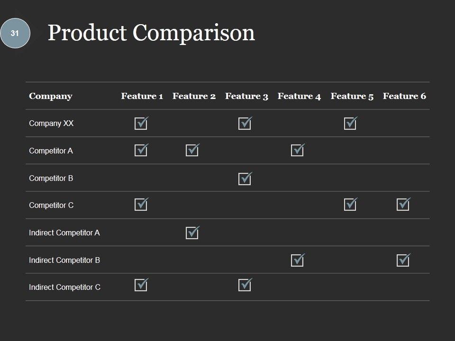The height and width of the screenshot is (341, 455).
Task: Toggle Indirect Competitor C Feature 3 checkbox
Action: tap(245, 285)
